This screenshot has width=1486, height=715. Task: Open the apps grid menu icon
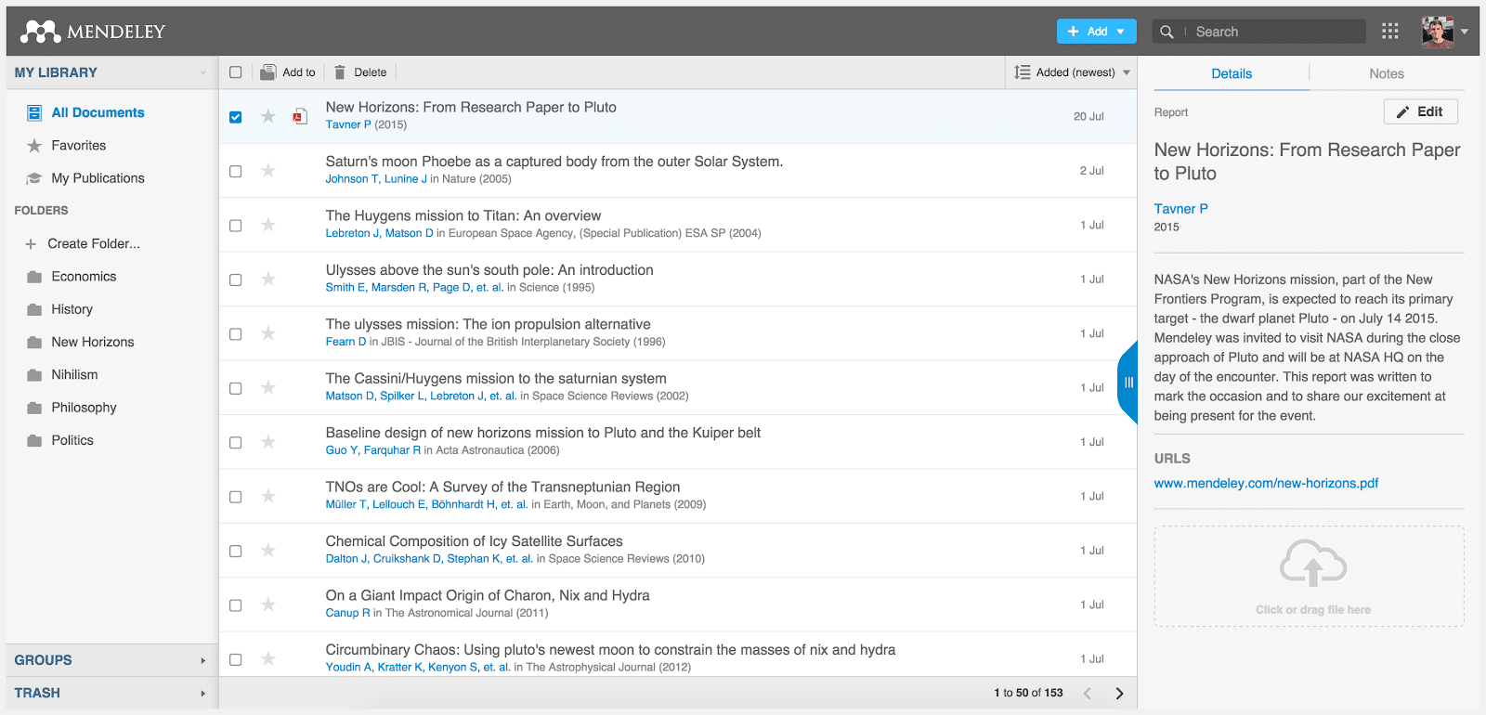(1389, 32)
